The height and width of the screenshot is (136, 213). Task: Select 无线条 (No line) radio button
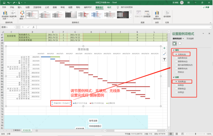pos(176,81)
